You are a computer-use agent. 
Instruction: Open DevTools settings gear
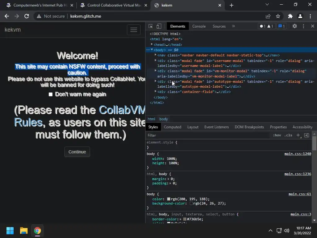pos(295,26)
